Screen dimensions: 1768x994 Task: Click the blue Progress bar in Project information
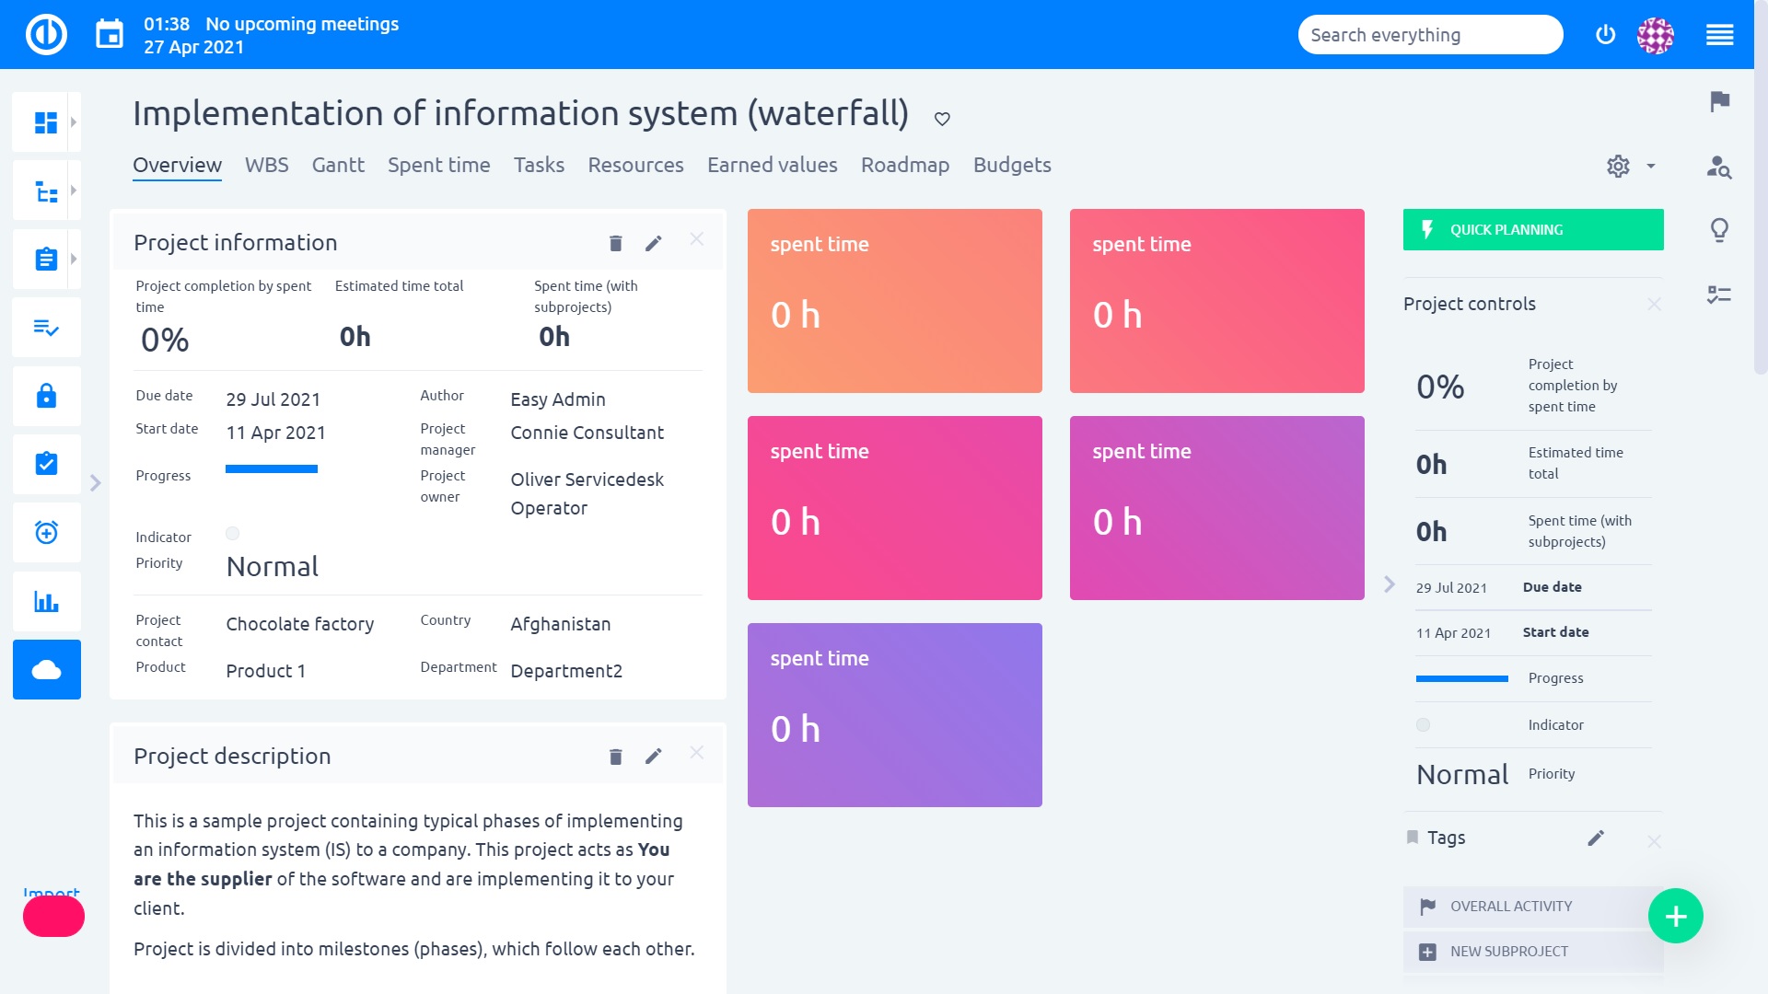(272, 468)
